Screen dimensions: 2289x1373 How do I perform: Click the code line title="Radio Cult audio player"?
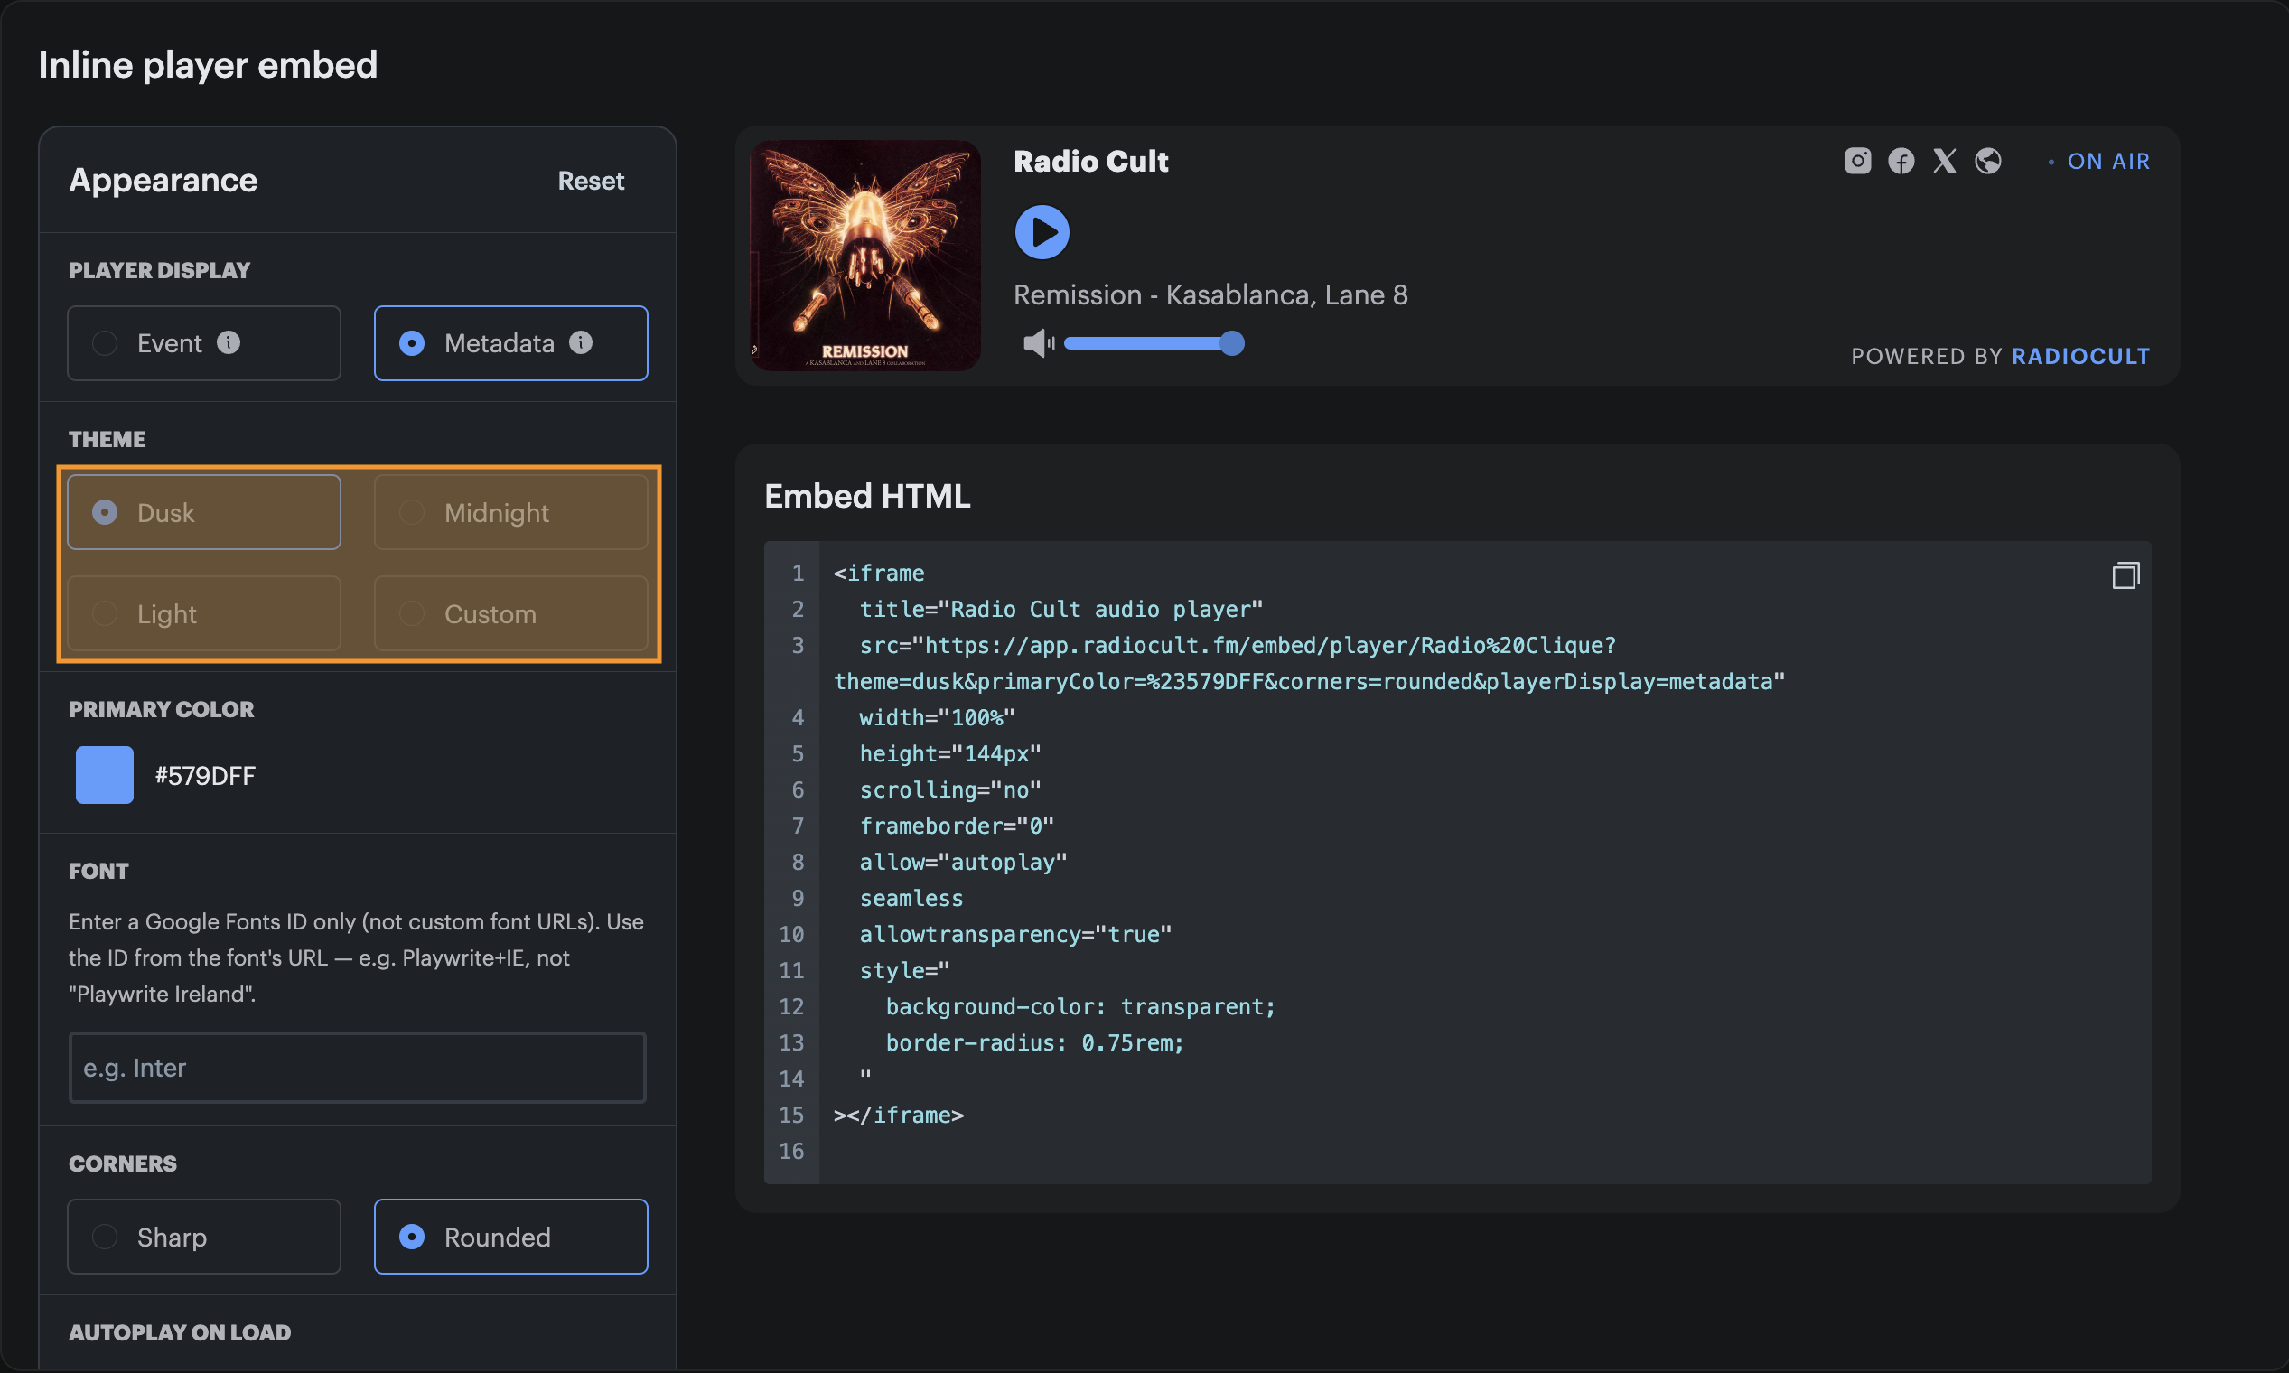pyautogui.click(x=1061, y=609)
